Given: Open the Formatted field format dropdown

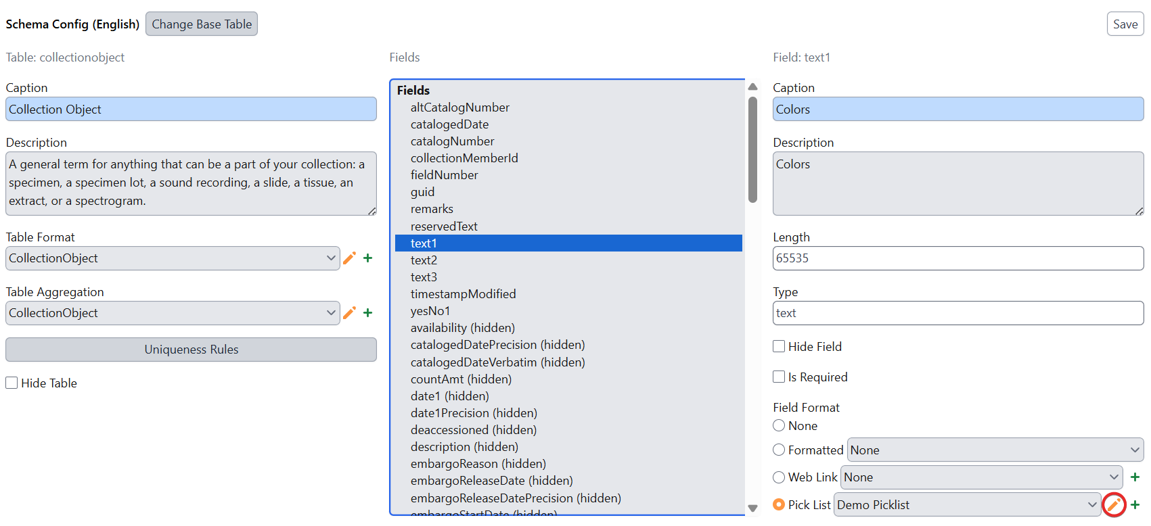Looking at the screenshot, I should pos(995,450).
